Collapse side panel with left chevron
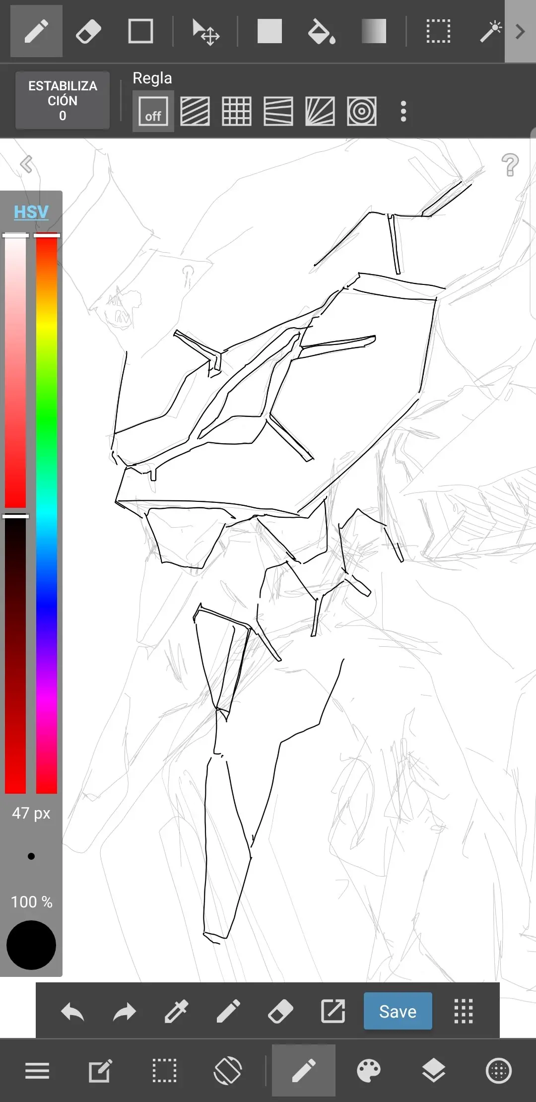This screenshot has height=1102, width=536. tap(26, 164)
